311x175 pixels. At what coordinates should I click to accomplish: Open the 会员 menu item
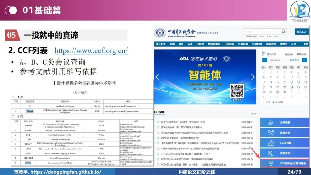181,44
